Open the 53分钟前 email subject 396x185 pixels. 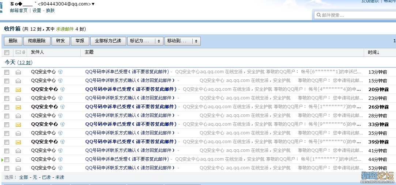tap(130, 168)
